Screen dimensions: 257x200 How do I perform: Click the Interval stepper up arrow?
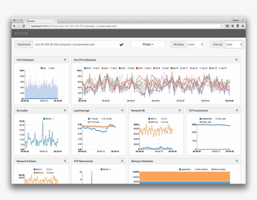tap(241, 43)
